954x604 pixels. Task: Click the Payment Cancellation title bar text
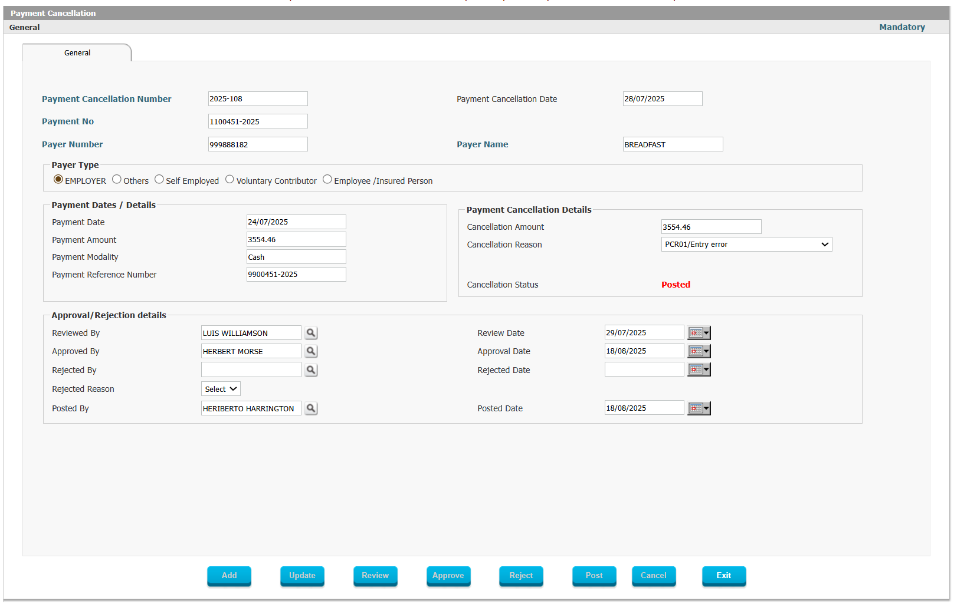[x=53, y=13]
